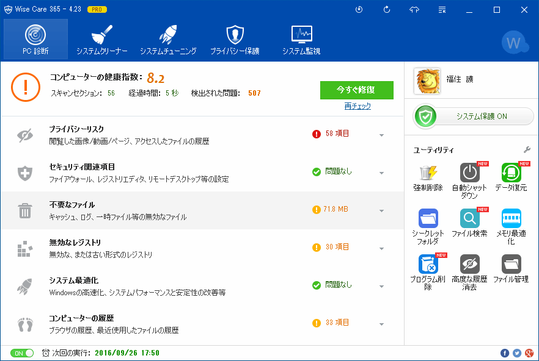Open the PC 診断 tab
This screenshot has height=361, width=539.
pyautogui.click(x=35, y=39)
